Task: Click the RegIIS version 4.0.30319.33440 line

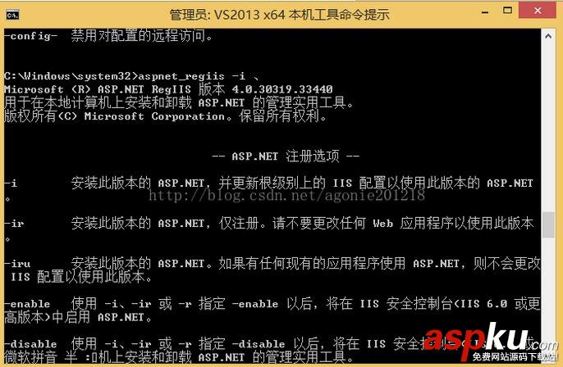Action: point(168,89)
